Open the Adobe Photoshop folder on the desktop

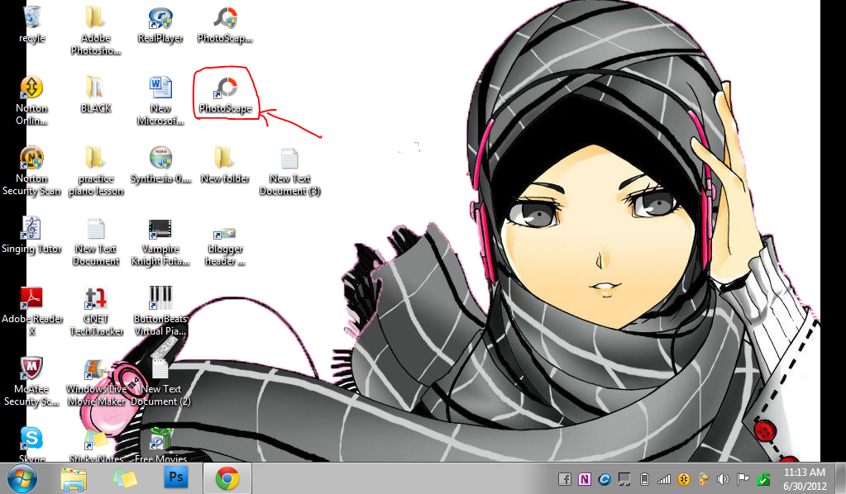pos(95,31)
